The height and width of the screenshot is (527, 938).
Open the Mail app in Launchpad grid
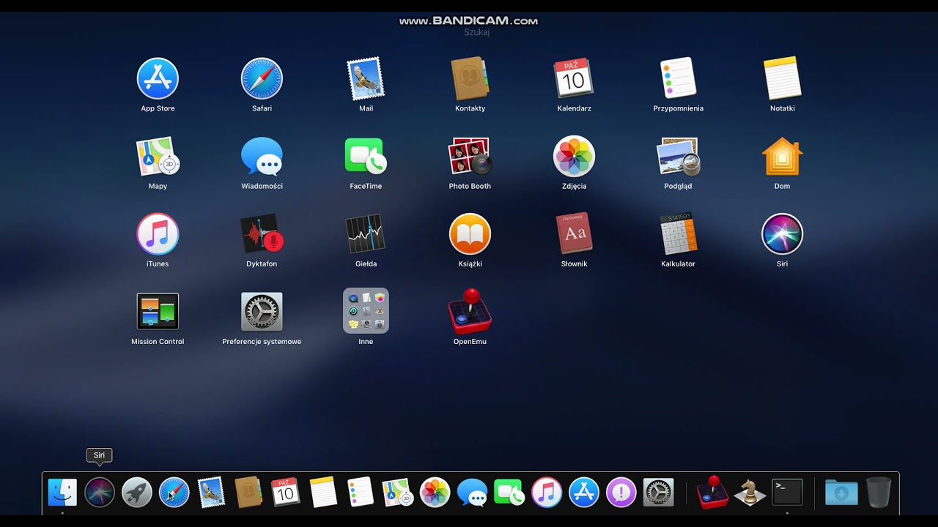coord(366,79)
